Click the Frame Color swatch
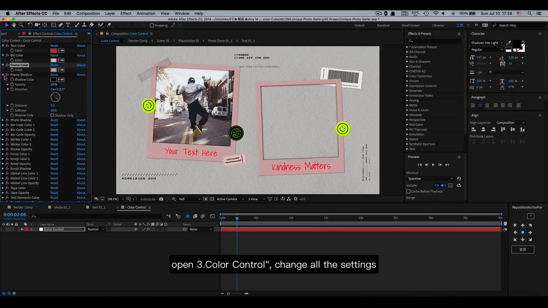The height and width of the screenshot is (308, 548). tap(53, 70)
